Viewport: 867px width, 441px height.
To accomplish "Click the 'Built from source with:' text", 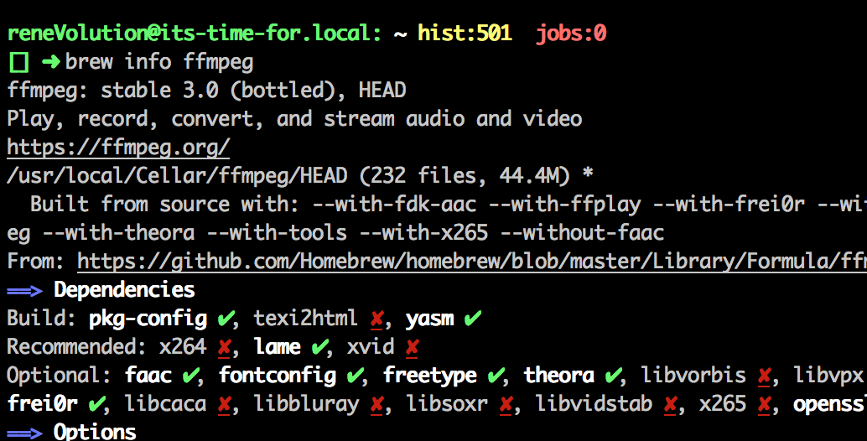I will point(165,205).
